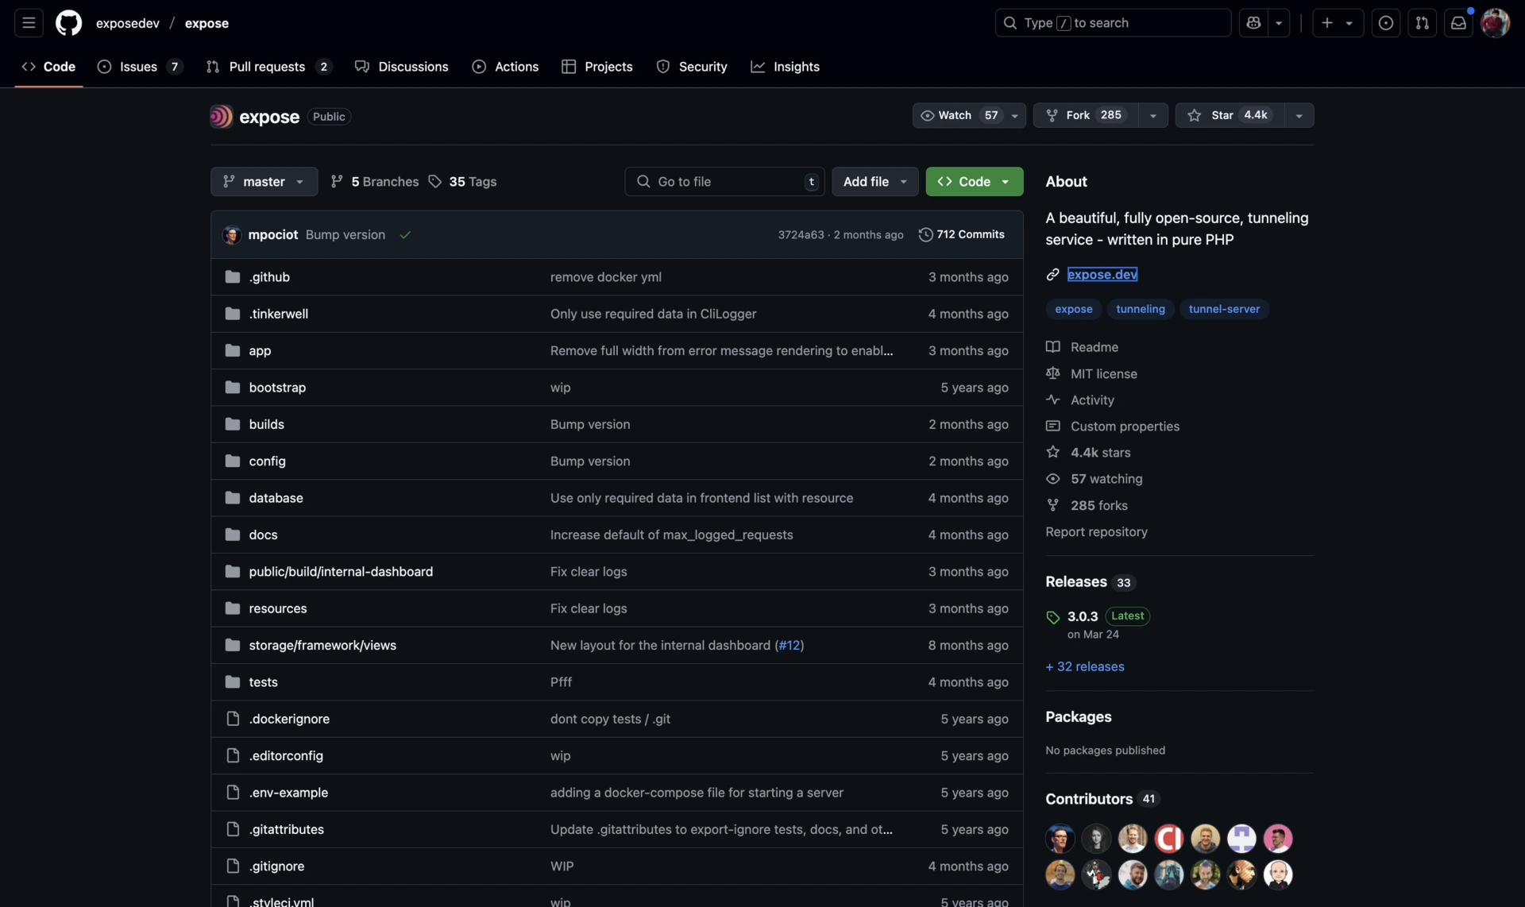Open the .gitattributes file
Image resolution: width=1525 pixels, height=907 pixels.
click(x=286, y=828)
